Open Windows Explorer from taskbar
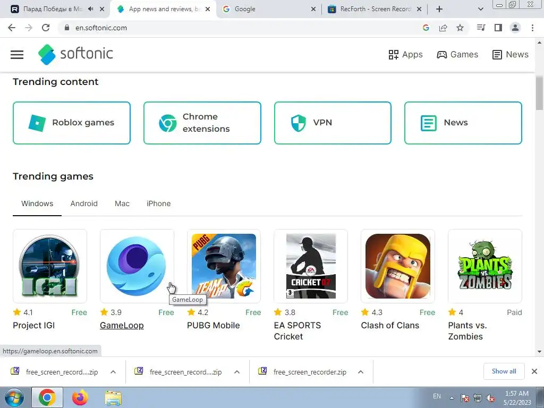The height and width of the screenshot is (408, 544). pyautogui.click(x=114, y=398)
